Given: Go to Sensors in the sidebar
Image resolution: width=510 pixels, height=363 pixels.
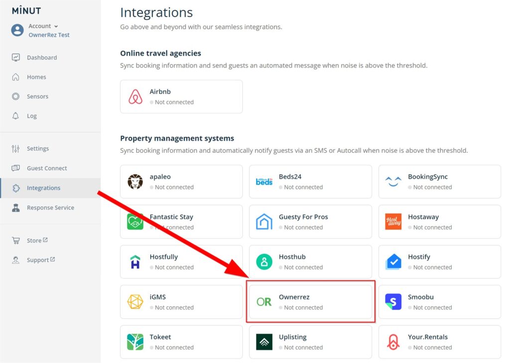Looking at the screenshot, I should [37, 97].
